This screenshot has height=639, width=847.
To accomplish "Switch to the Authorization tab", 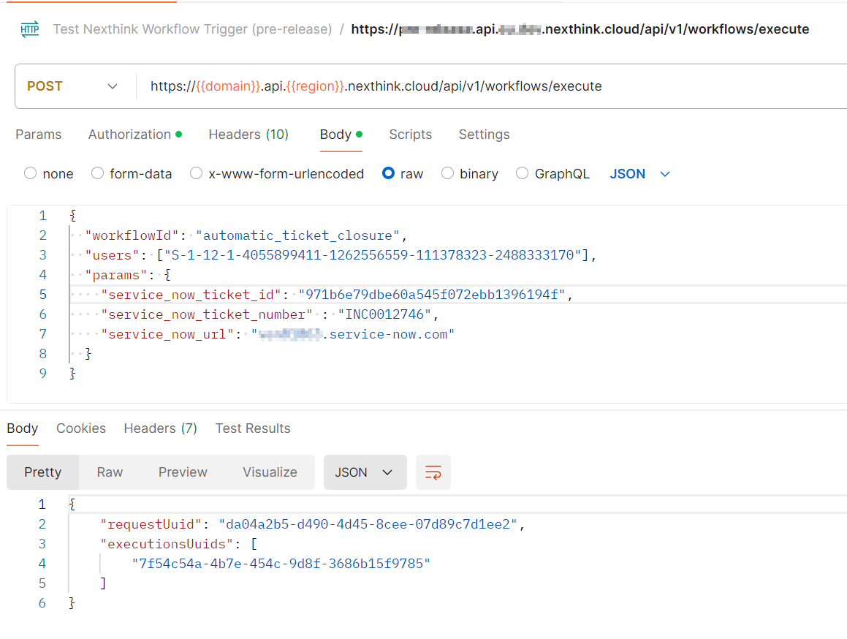I will click(134, 135).
